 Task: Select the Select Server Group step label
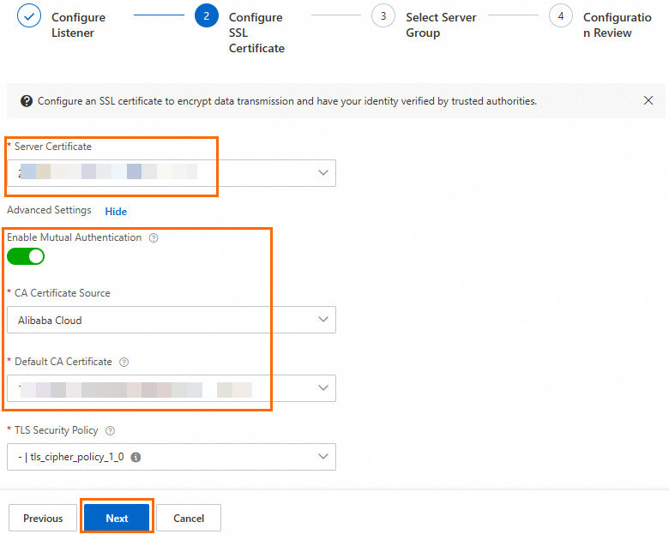(441, 25)
